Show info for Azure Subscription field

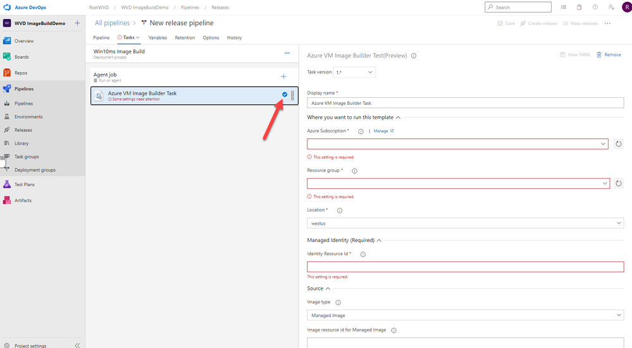click(361, 131)
